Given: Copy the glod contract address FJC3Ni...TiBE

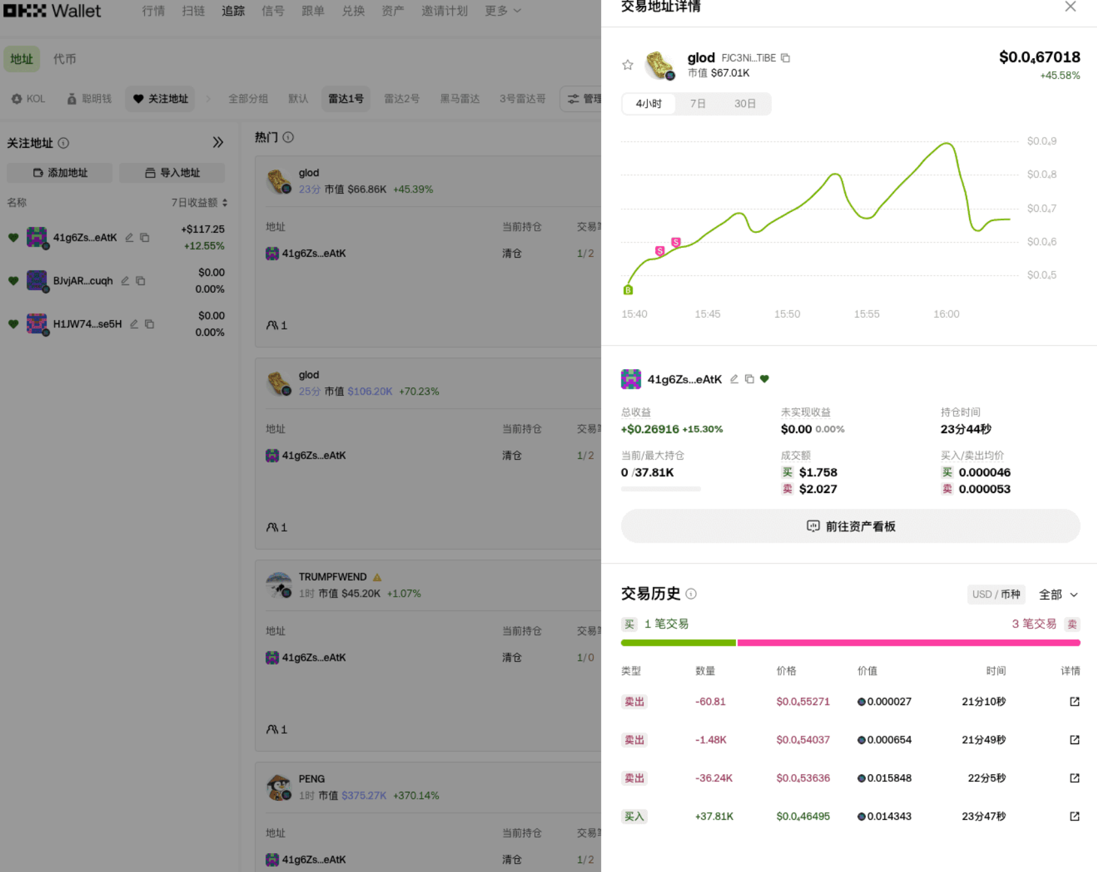Looking at the screenshot, I should pyautogui.click(x=786, y=58).
